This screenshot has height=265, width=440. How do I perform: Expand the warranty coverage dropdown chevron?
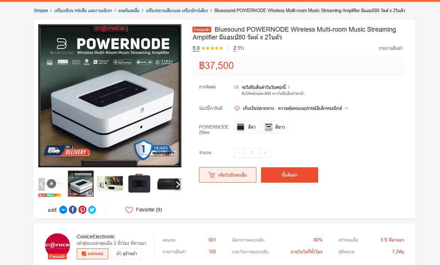[346, 108]
